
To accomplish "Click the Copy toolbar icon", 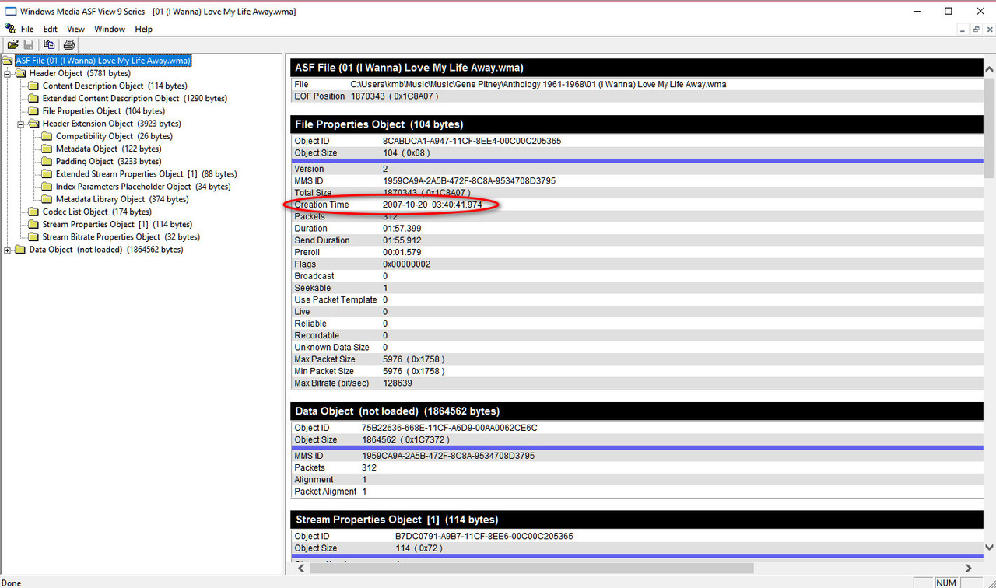I will [x=49, y=44].
